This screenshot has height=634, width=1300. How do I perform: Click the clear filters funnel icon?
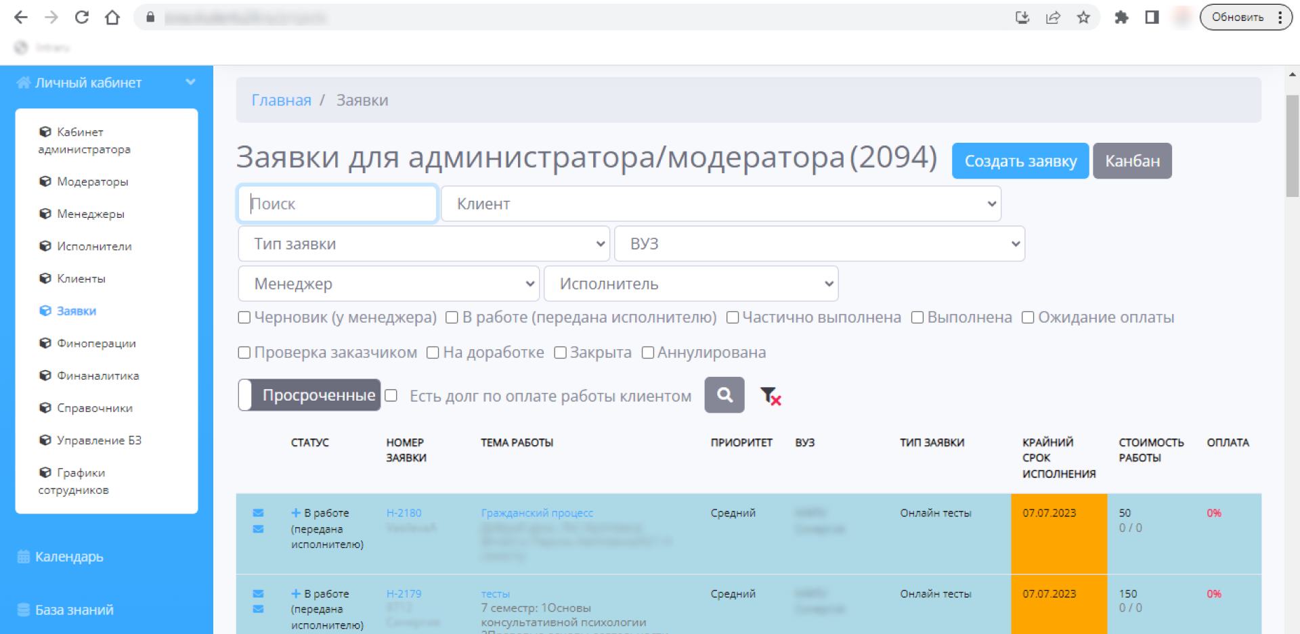[x=770, y=396]
